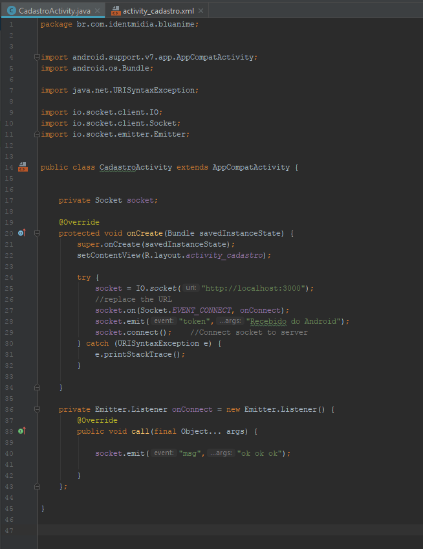The width and height of the screenshot is (423, 549).
Task: Click the @Override annotation on line 37
Action: [x=97, y=420]
